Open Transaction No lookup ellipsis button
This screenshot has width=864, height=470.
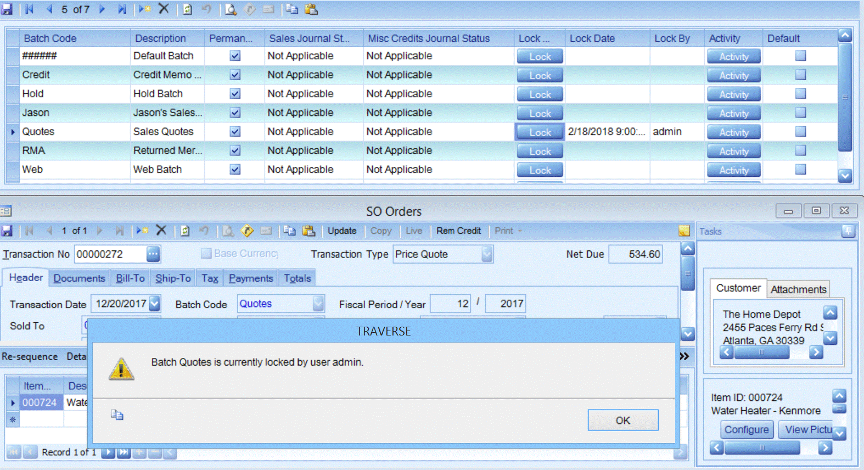[x=153, y=254]
